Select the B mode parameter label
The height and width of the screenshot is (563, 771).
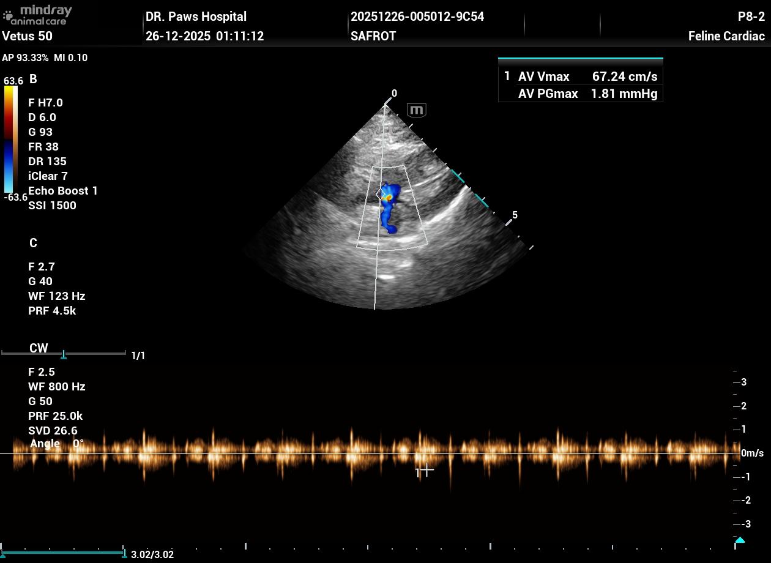click(x=33, y=79)
